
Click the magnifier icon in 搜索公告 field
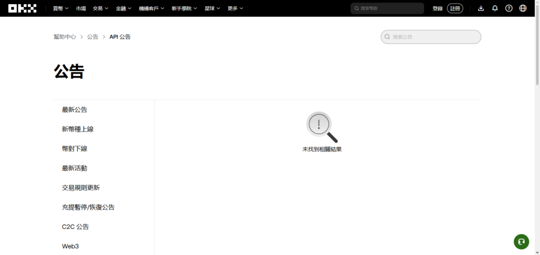coord(387,37)
